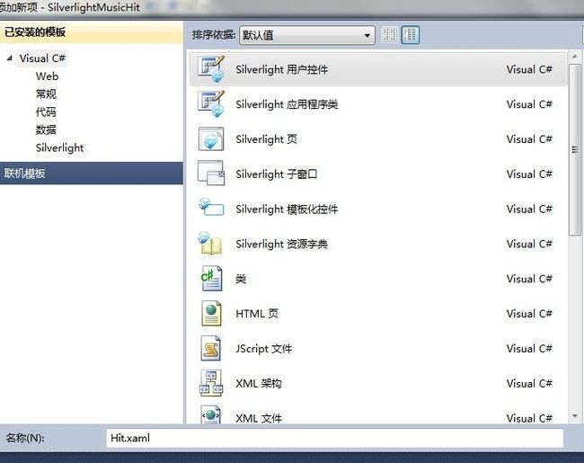
Task: Click Visual C# type in HTML 页 row
Action: point(529,314)
